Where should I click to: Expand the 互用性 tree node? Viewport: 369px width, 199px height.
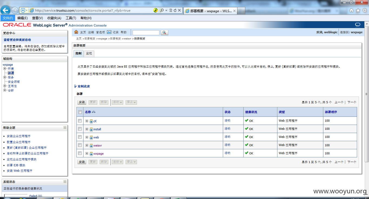[5, 86]
